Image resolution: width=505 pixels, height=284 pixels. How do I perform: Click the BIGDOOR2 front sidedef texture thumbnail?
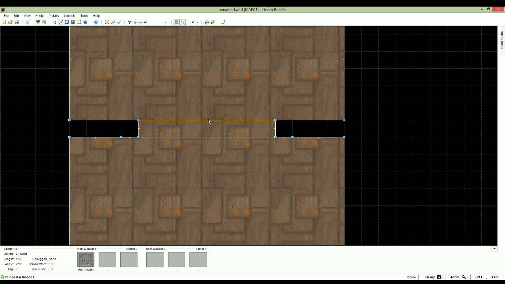click(86, 260)
